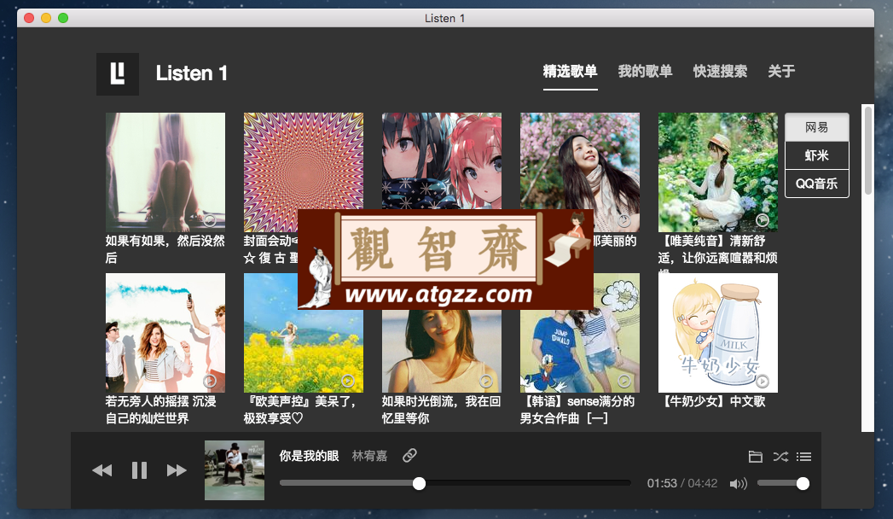893x519 pixels.
Task: Click the 如果有如果，然后没然后 playlist title
Action: click(x=165, y=249)
